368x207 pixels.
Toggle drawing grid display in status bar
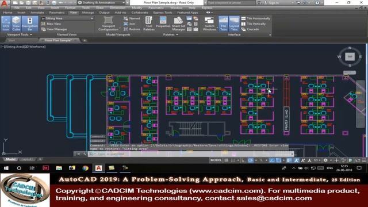tap(226, 160)
